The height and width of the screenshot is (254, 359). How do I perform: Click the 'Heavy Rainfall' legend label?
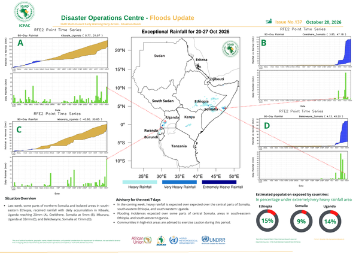point(139,187)
